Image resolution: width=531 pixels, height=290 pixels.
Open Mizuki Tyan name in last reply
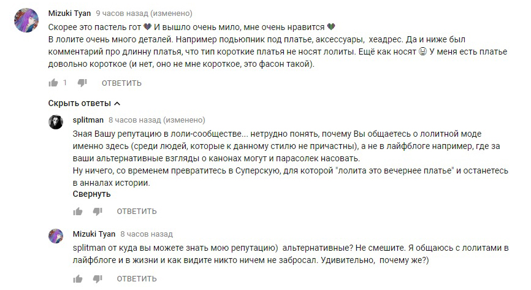[x=94, y=234]
